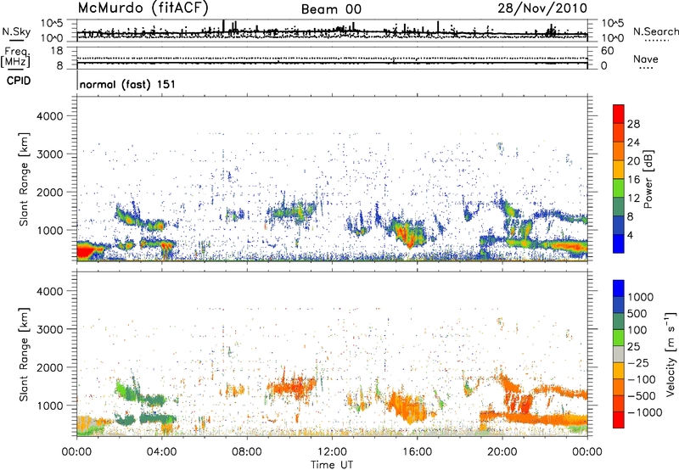Pick the grey velocity band between 25 and -25
The height and width of the screenshot is (470, 679).
619,354
